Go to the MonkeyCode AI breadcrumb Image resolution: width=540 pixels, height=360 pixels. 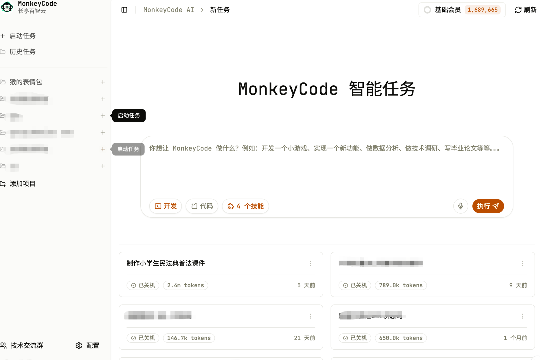169,10
